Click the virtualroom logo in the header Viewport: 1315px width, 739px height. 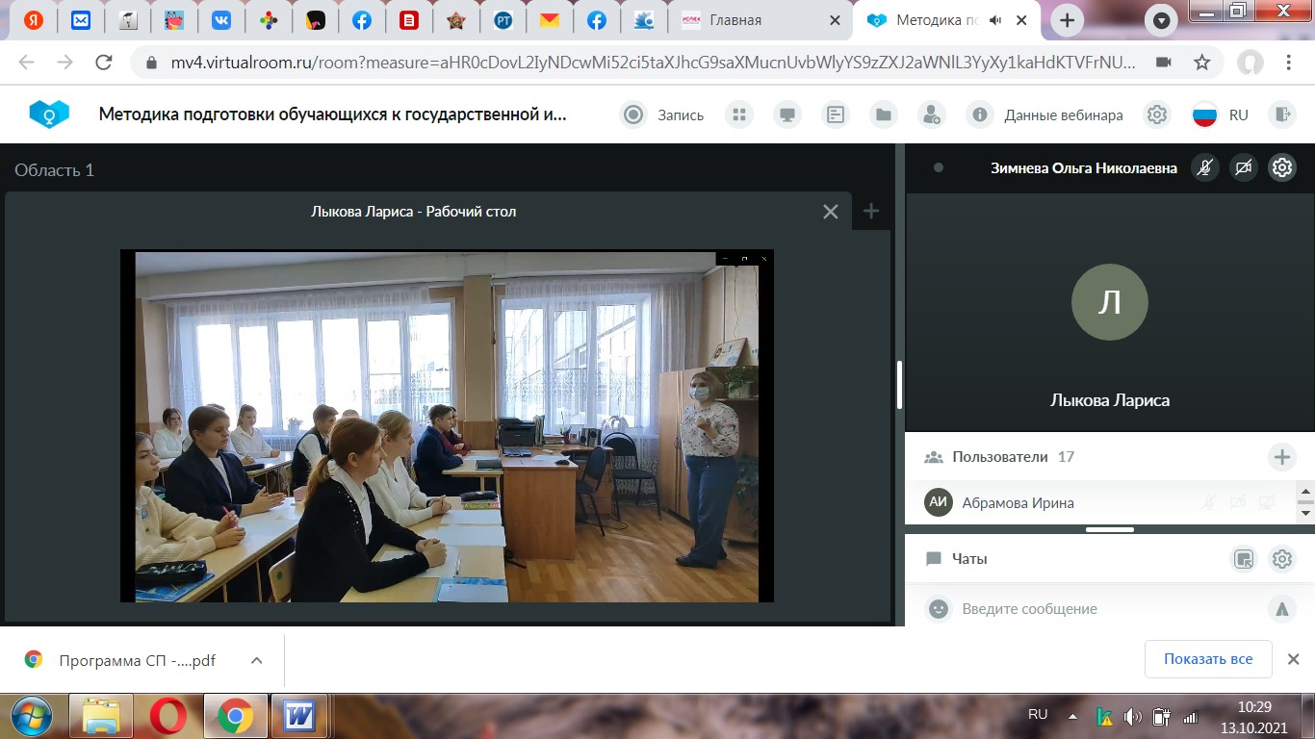(49, 115)
